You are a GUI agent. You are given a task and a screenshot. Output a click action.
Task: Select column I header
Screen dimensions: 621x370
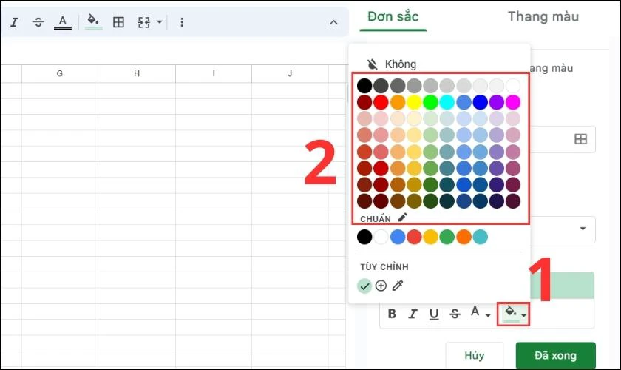214,74
